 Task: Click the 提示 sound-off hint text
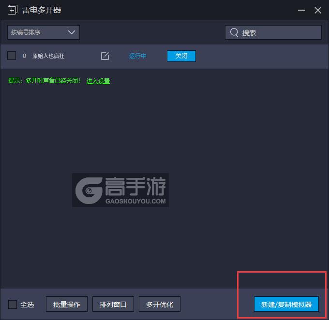44,81
